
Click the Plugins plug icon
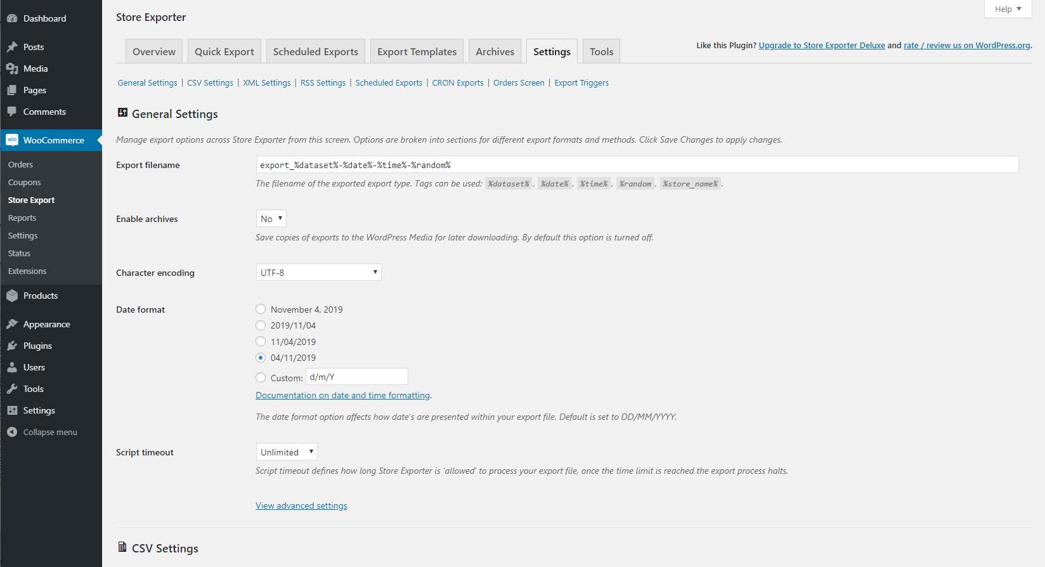tap(12, 346)
